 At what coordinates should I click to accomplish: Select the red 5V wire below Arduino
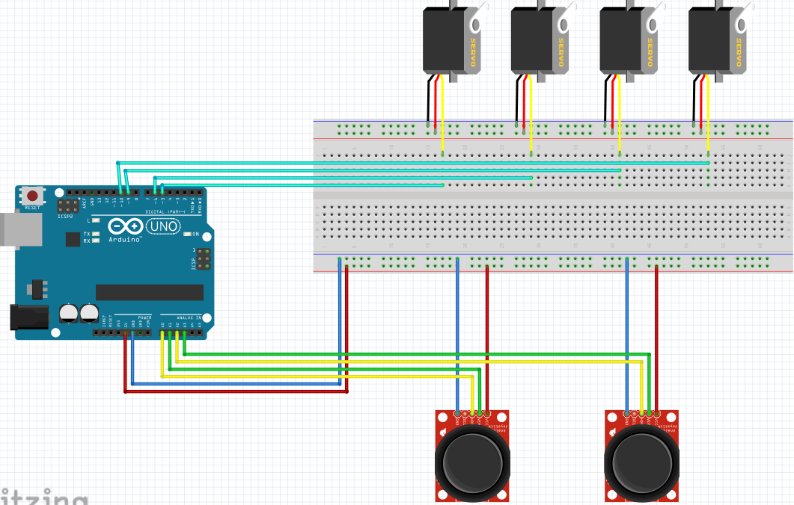click(x=236, y=391)
